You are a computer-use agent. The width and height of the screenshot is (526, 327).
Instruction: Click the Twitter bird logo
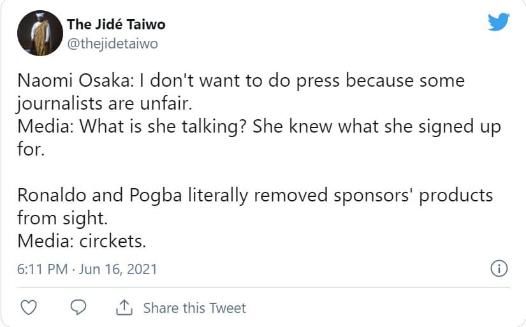click(499, 22)
